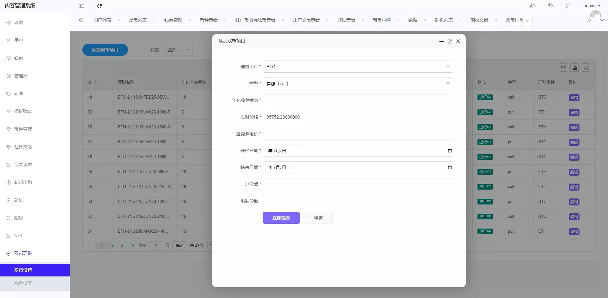Toggle fullscreen via the expand icon
Screen dimensions: 608x298
[568, 6]
